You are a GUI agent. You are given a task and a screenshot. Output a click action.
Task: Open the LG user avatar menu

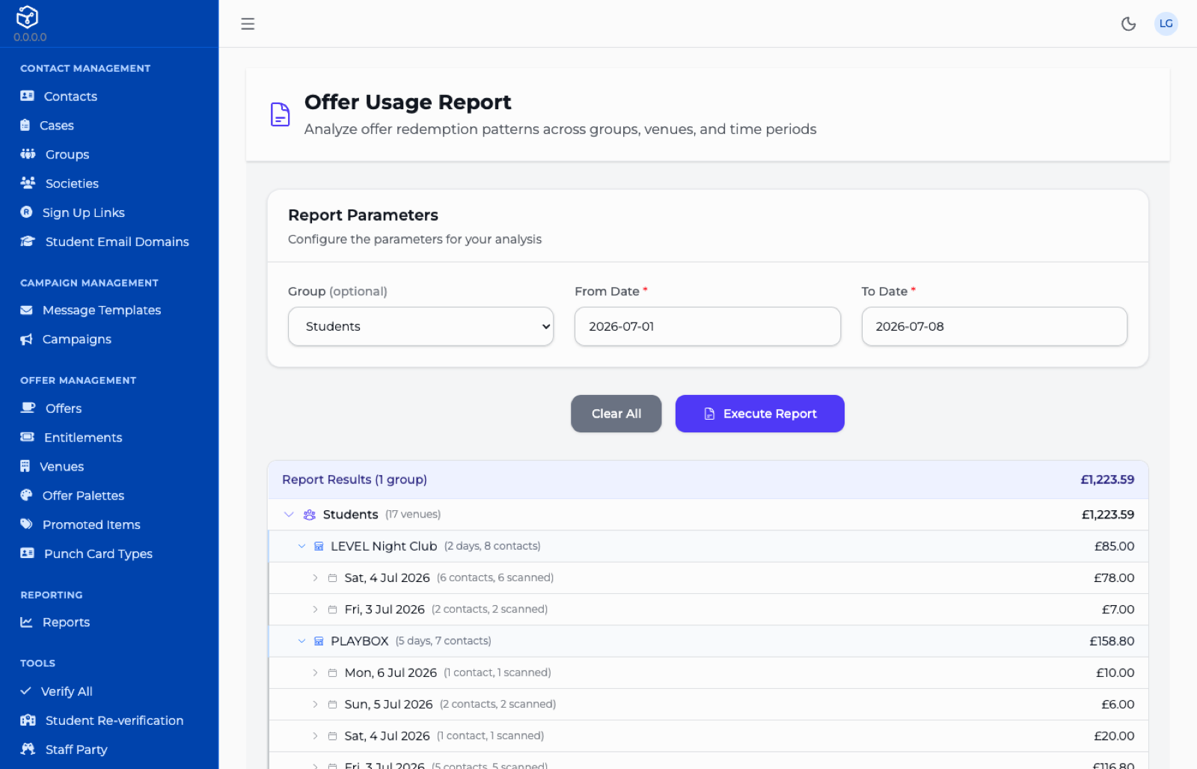(1166, 24)
